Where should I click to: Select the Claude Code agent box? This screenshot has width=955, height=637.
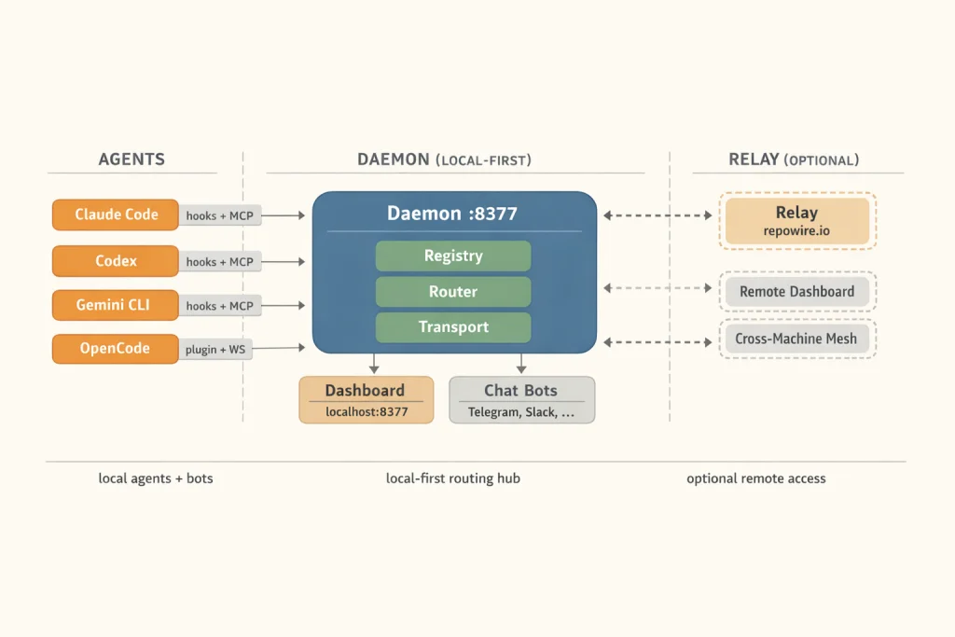point(115,215)
